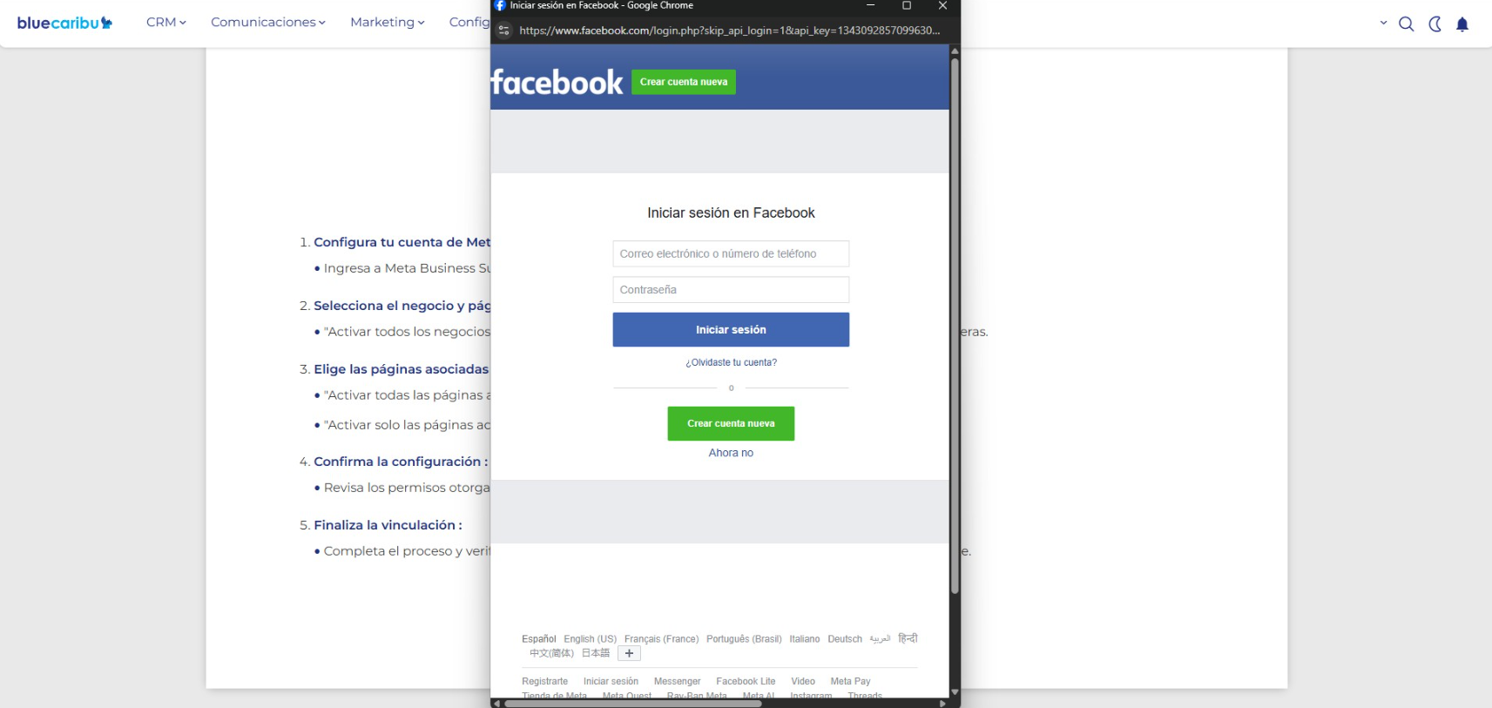Click 'Activar solo las páginas' bullet text
The width and height of the screenshot is (1492, 708).
pos(407,425)
